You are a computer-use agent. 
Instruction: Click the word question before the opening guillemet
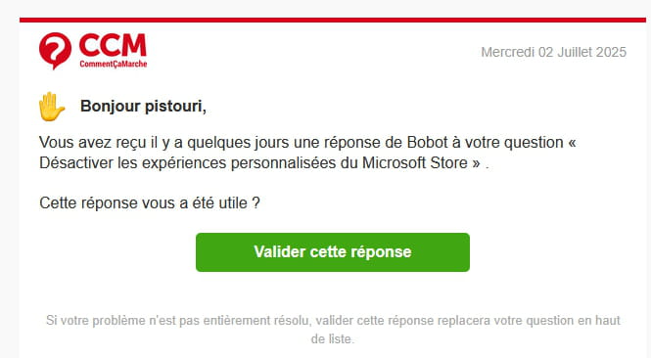[x=534, y=143]
